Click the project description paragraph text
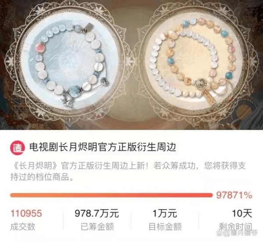The height and width of the screenshot is (242, 263). tap(128, 171)
